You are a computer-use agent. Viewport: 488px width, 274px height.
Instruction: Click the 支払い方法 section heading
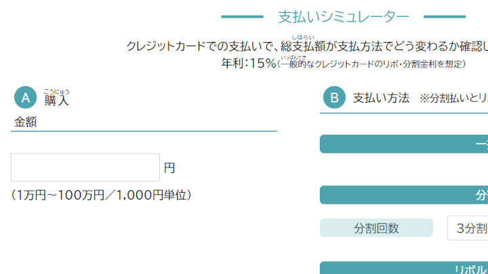point(381,98)
